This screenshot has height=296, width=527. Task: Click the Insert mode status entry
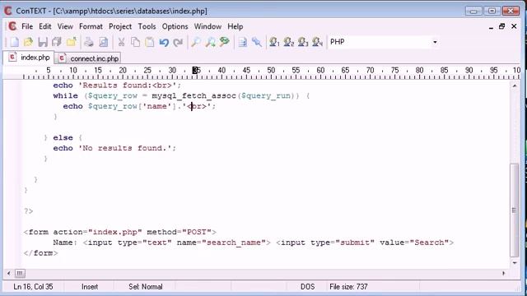pyautogui.click(x=90, y=287)
